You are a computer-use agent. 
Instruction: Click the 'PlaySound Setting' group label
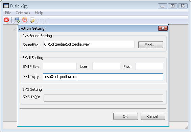coord(37,36)
